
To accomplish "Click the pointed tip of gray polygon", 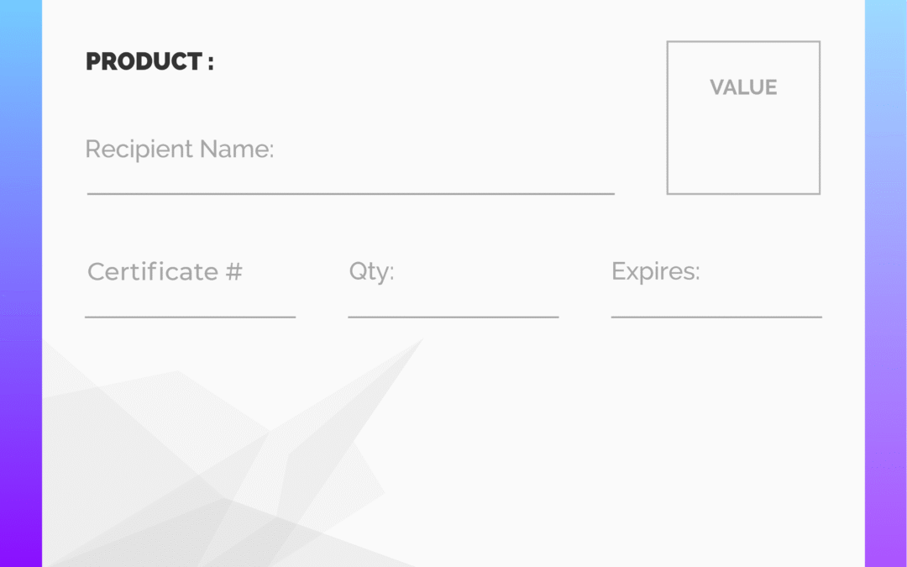I will [x=420, y=341].
